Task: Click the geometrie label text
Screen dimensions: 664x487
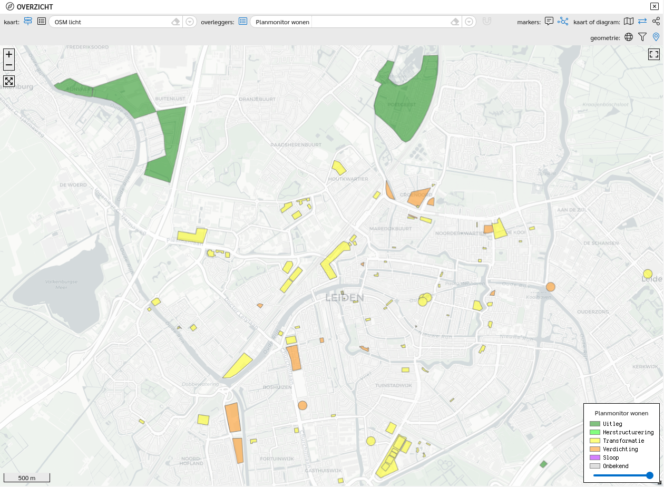Action: point(606,37)
